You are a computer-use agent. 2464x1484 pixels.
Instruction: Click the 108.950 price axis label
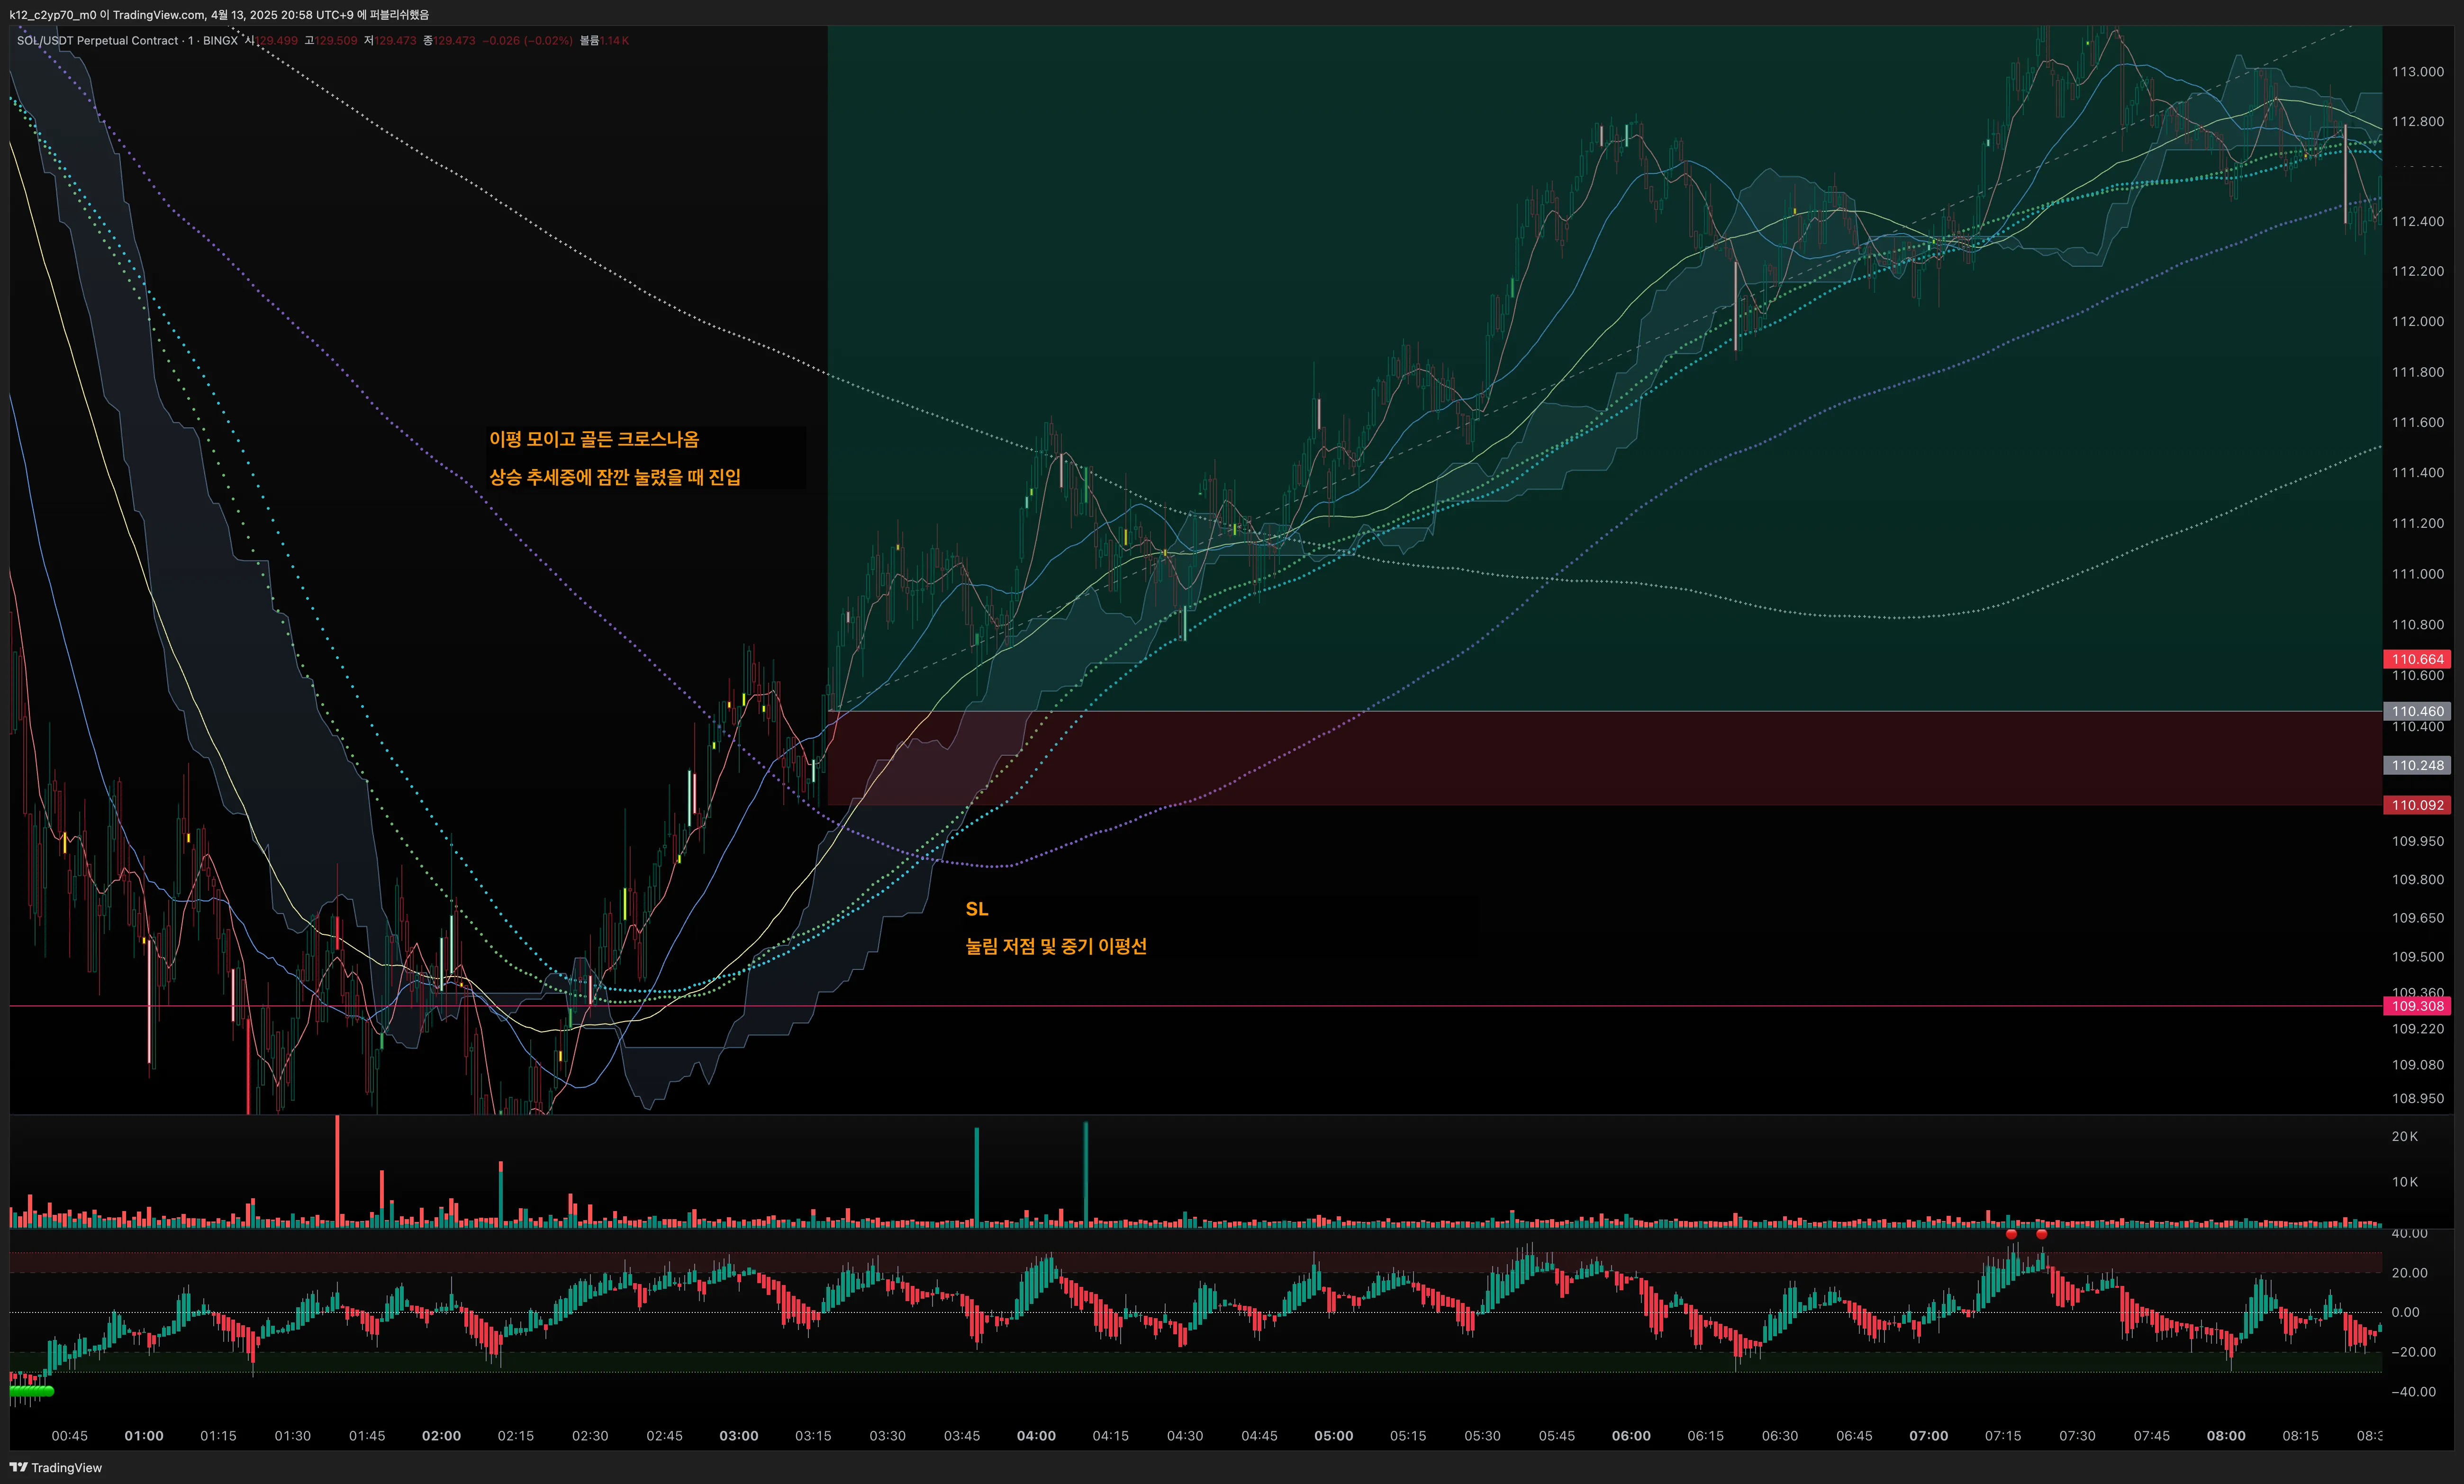(2417, 1098)
